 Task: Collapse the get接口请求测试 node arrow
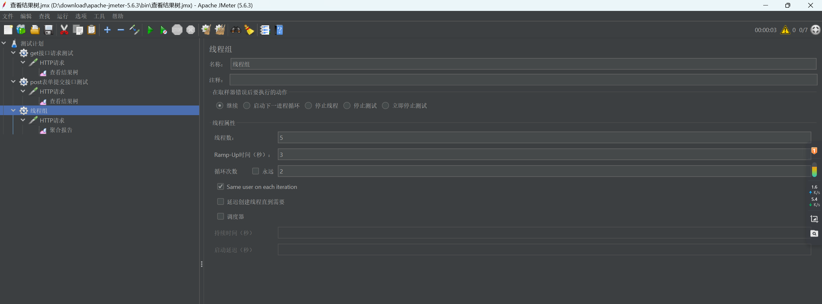tap(13, 53)
